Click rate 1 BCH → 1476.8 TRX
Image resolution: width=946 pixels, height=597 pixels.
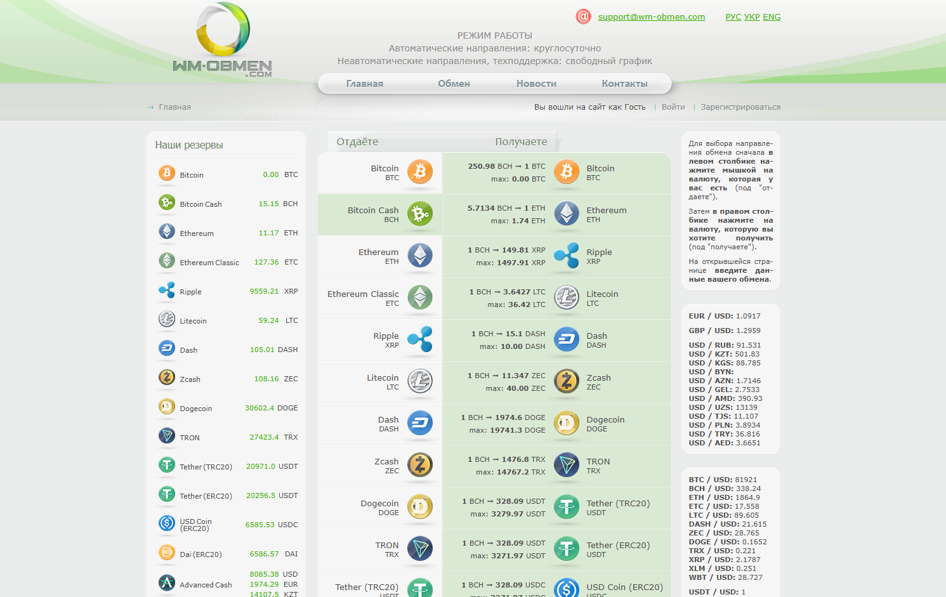pyautogui.click(x=506, y=459)
